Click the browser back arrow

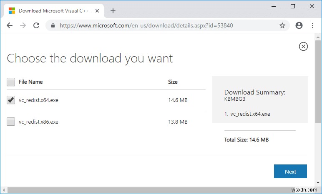click(10, 25)
